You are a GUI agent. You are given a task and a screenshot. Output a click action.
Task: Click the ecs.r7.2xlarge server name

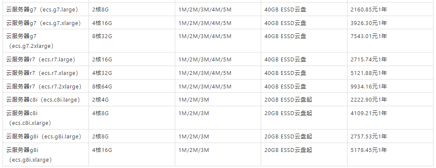(44, 87)
